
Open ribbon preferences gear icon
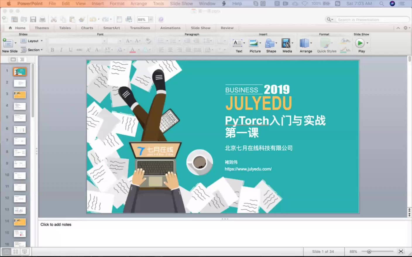click(405, 28)
